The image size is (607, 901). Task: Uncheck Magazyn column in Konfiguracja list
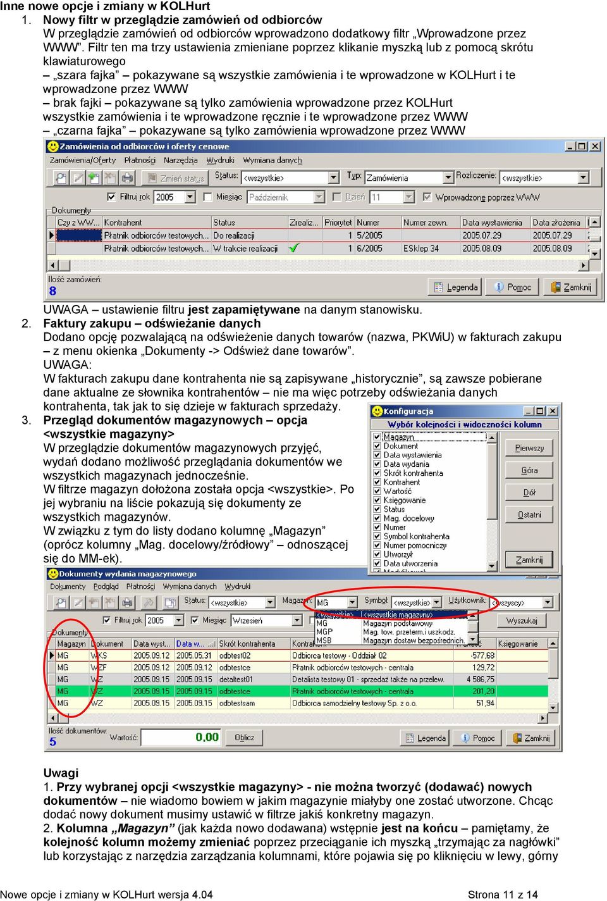377,437
